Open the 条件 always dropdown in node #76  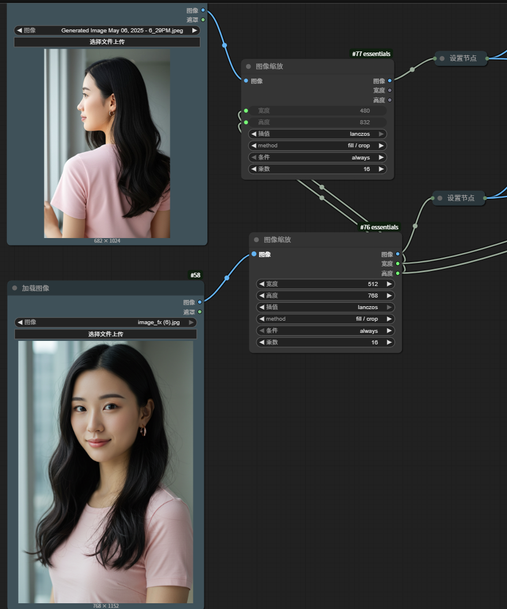[325, 331]
